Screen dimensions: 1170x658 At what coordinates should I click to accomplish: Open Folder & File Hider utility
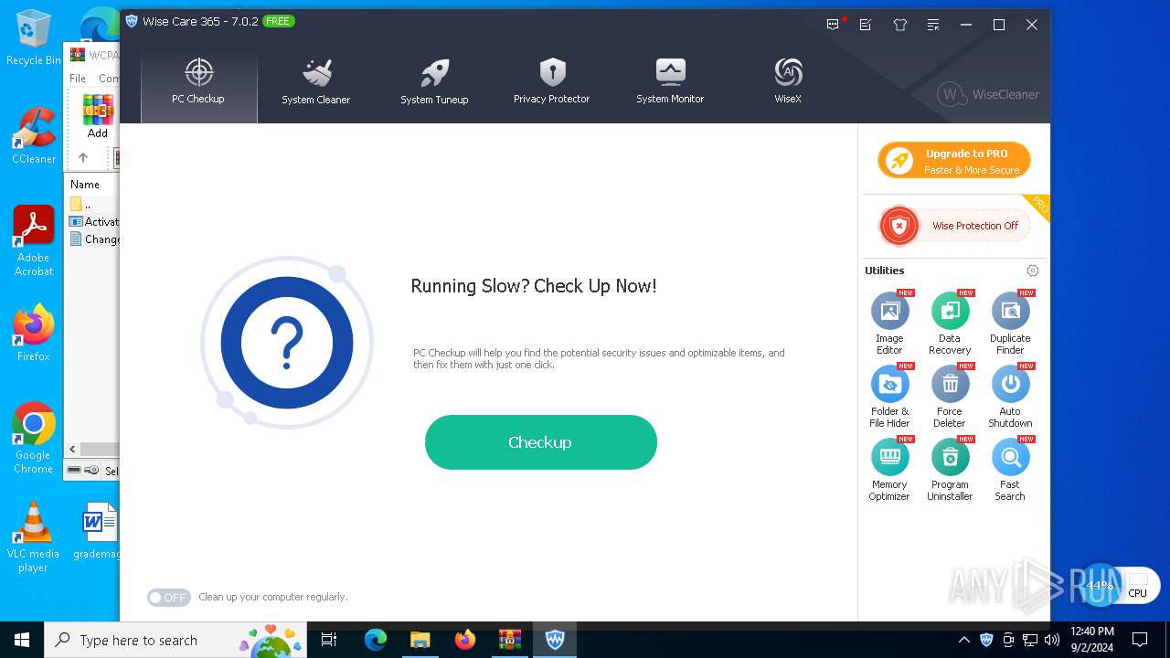(889, 397)
